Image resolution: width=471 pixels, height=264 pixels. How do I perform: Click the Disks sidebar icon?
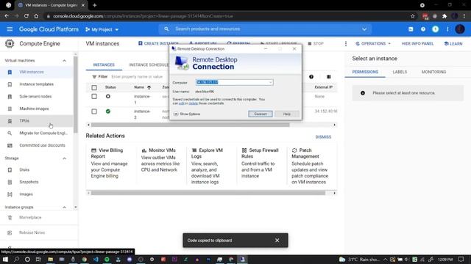click(10, 169)
